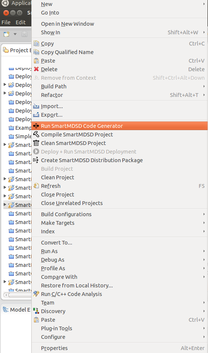
Task: Click the Save toolbar icon
Action: [x=24, y=34]
